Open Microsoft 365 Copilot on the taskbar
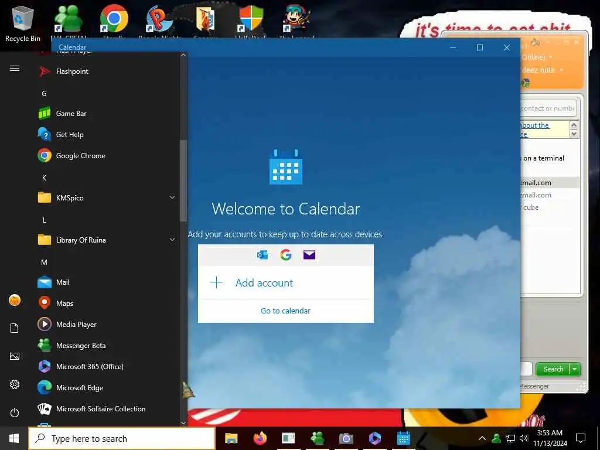This screenshot has height=450, width=600. 374,438
